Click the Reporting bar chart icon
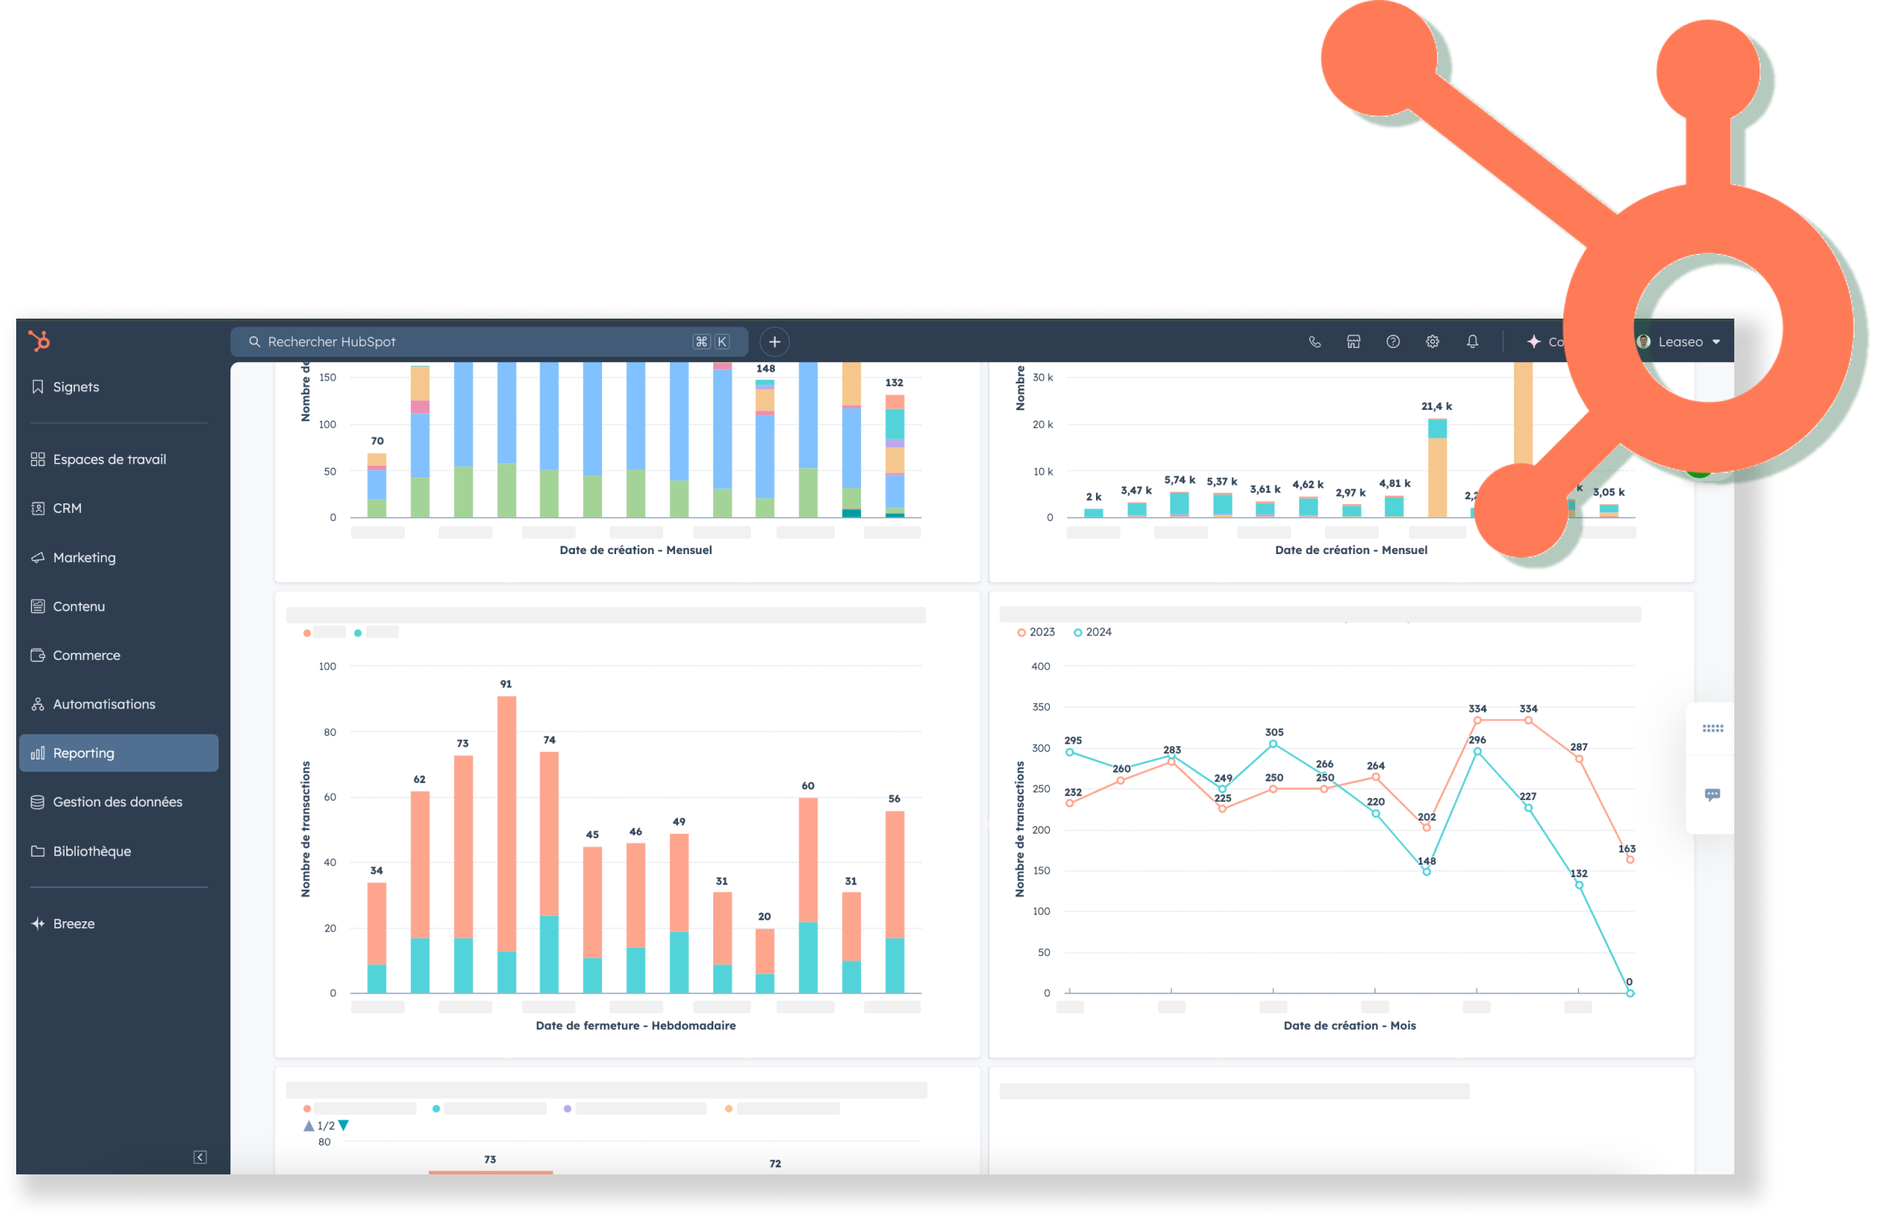This screenshot has height=1220, width=1880. click(37, 753)
